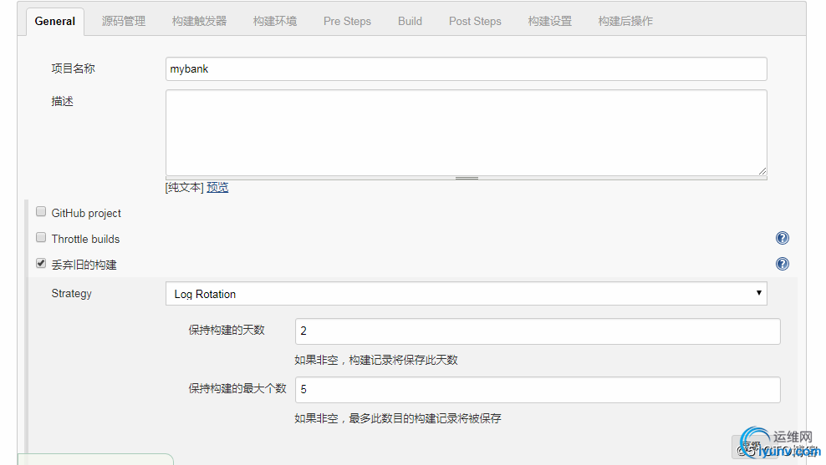Click inside the 描述 description textarea

pyautogui.click(x=467, y=133)
